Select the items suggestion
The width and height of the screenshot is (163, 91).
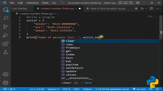(x=110, y=55)
